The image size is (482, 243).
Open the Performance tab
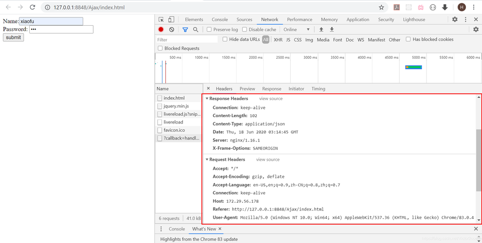[300, 19]
